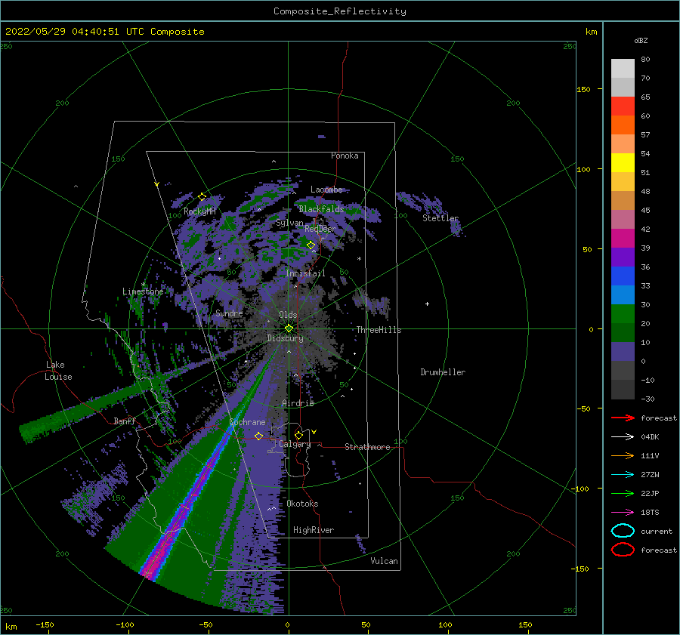Select the 51 dBZ yellow color swatch
This screenshot has height=635, width=680.
coord(623,162)
